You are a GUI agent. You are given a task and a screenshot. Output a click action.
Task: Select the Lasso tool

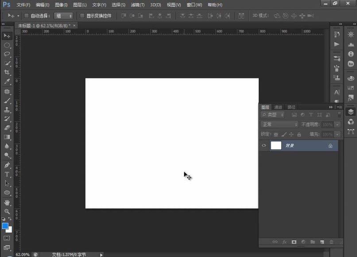pyautogui.click(x=7, y=54)
